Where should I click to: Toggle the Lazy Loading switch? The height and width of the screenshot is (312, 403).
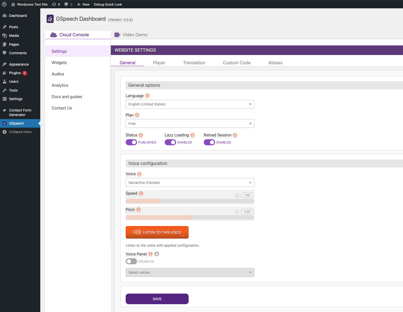[170, 142]
